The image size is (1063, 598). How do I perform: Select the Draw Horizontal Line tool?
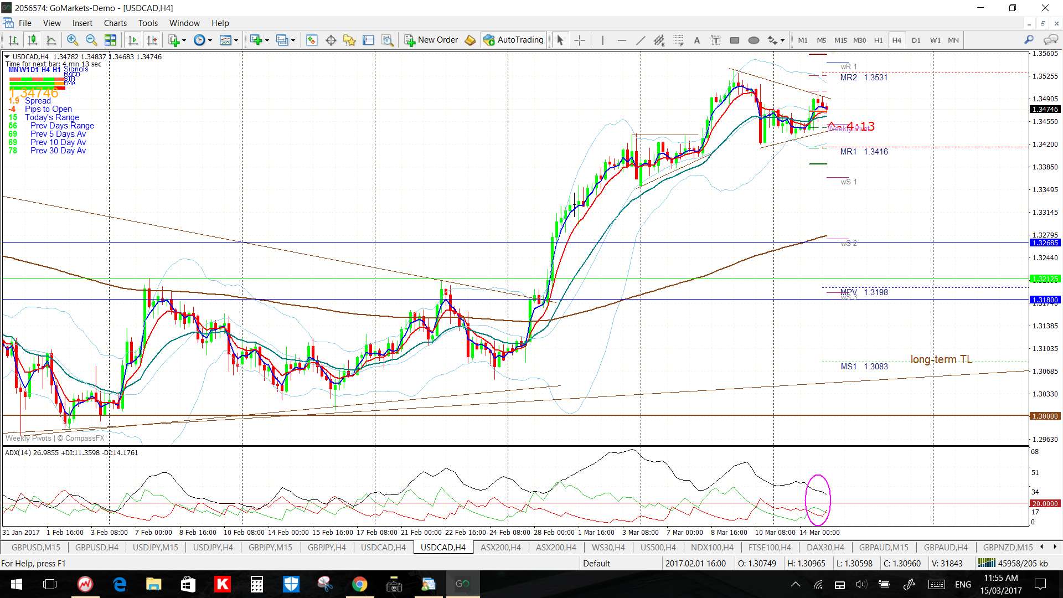pos(622,40)
